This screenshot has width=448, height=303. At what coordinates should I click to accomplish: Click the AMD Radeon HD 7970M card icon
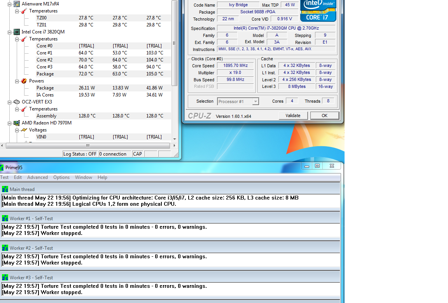pos(17,123)
